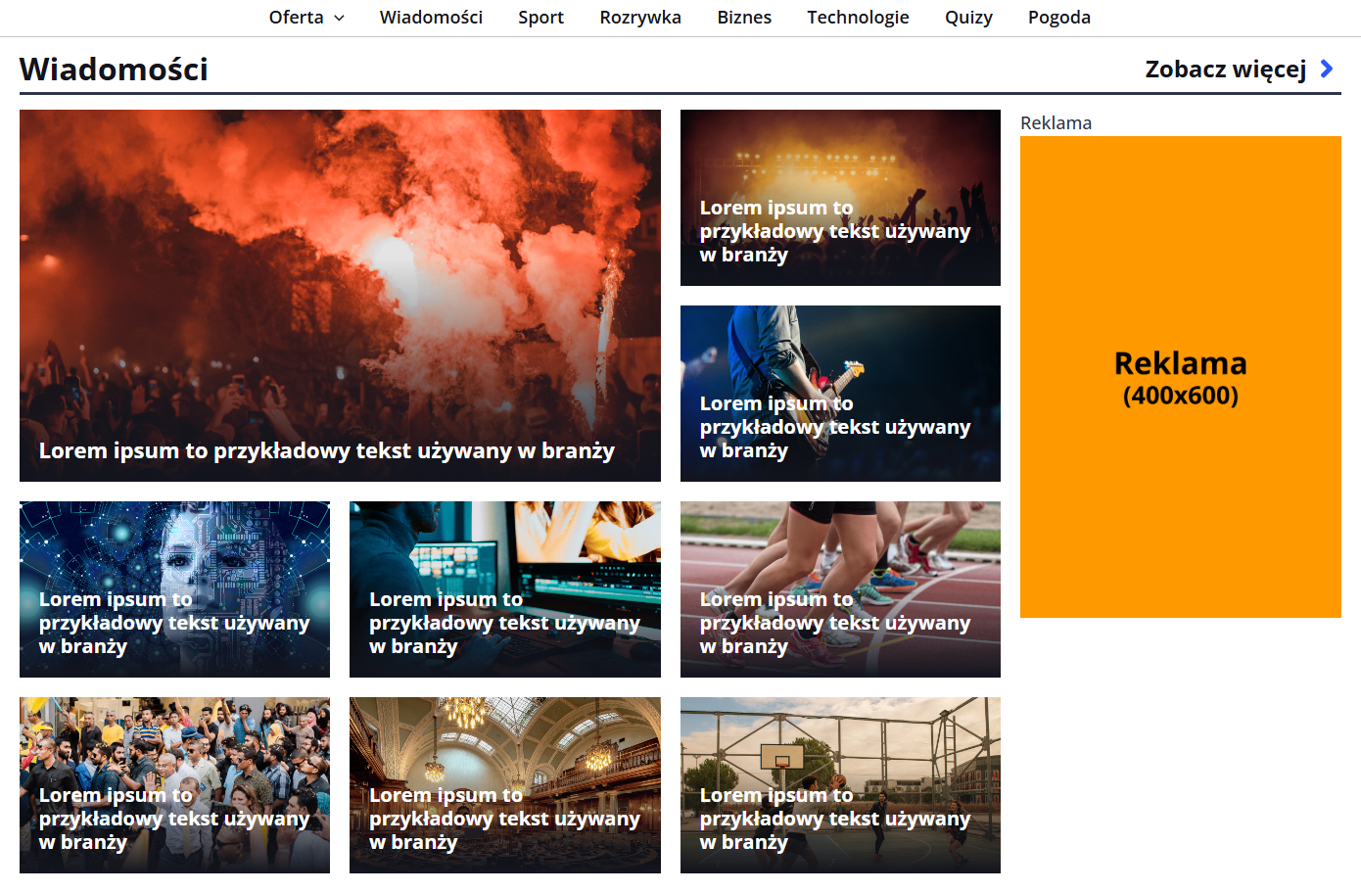Open the video editing monitor article

[504, 589]
